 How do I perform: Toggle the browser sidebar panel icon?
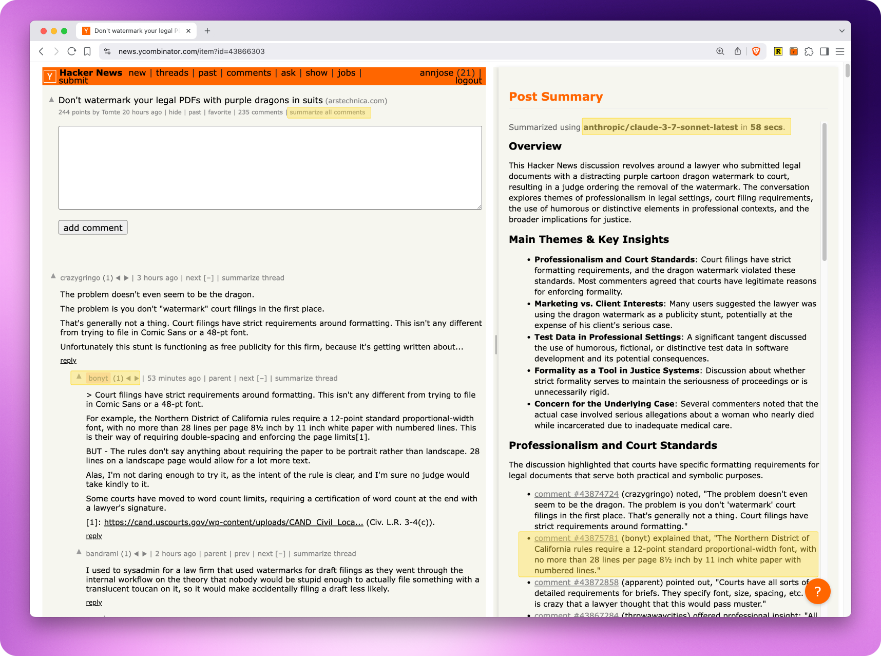pos(825,51)
